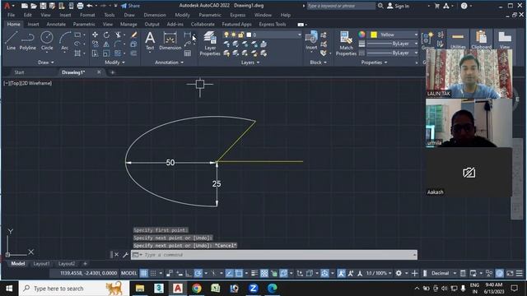Click the Customization menu icon in status bar

[520, 273]
